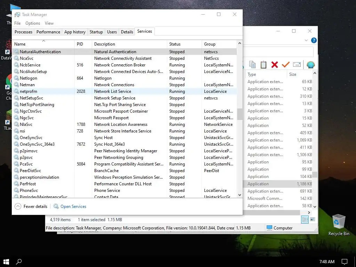Image resolution: width=356 pixels, height=267 pixels.
Task: Sort services by the Group column header
Action: point(219,44)
